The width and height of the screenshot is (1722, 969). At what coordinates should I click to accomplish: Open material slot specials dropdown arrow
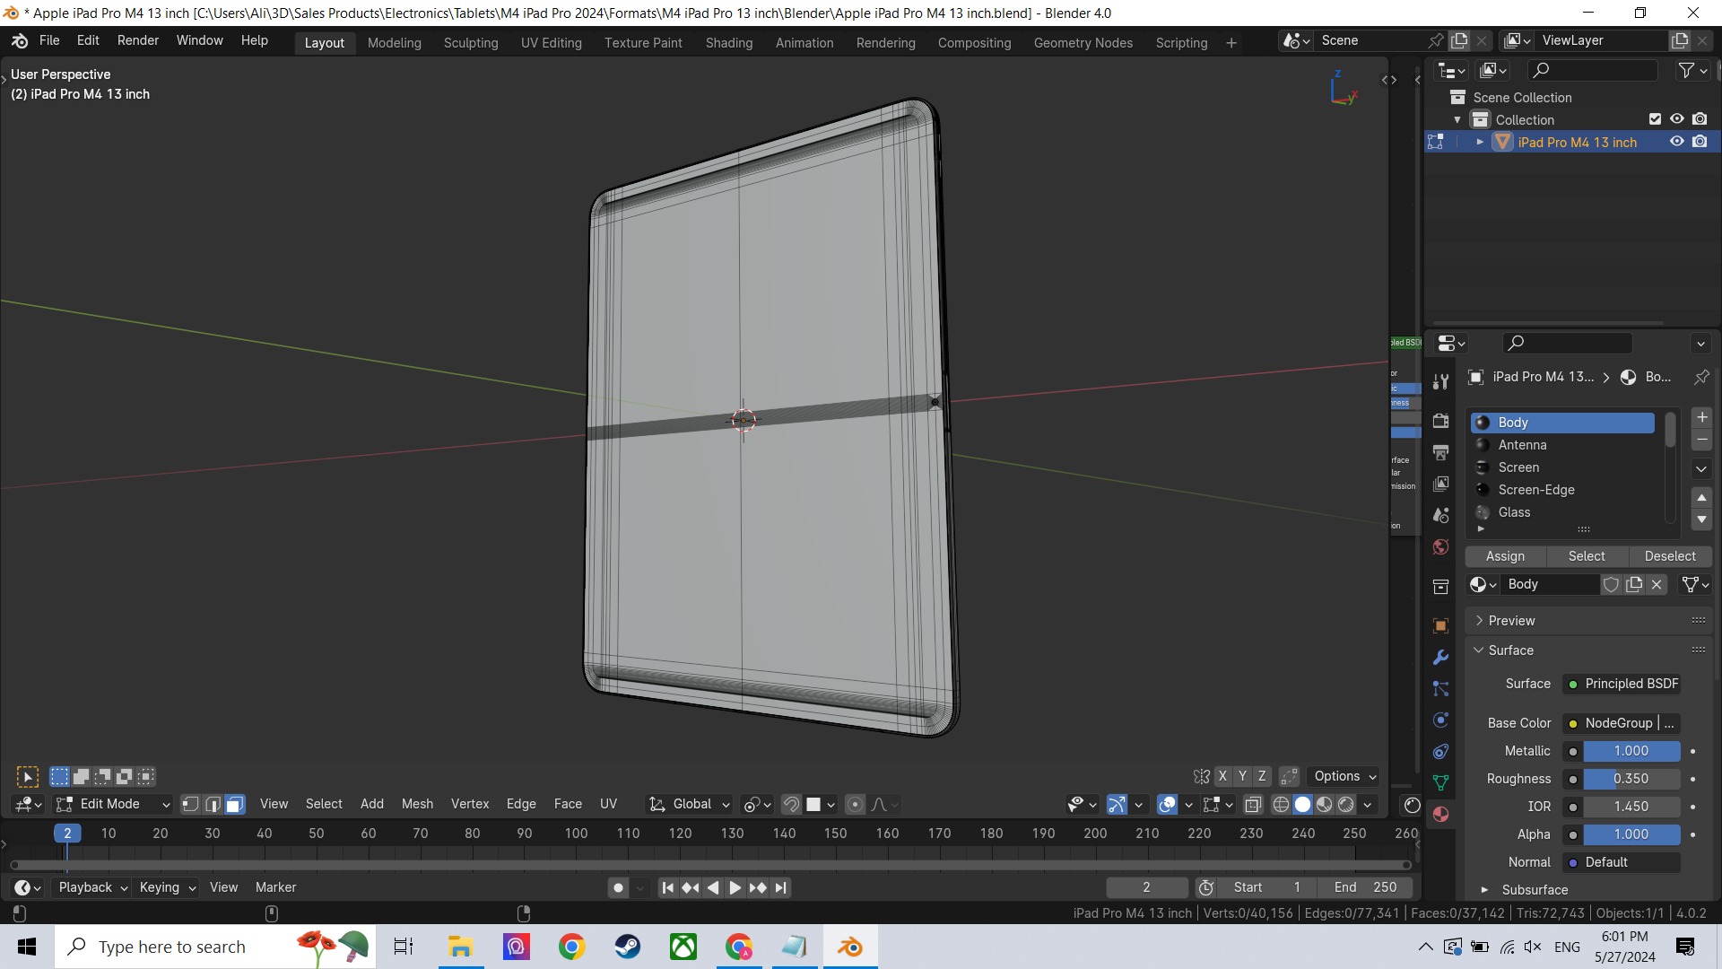[x=1701, y=468]
